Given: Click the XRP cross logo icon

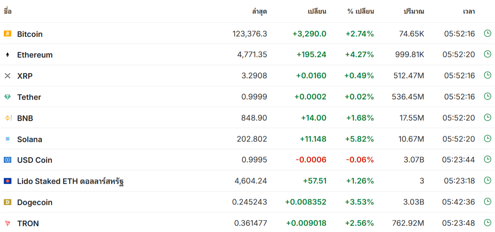Looking at the screenshot, I should pyautogui.click(x=7, y=76).
